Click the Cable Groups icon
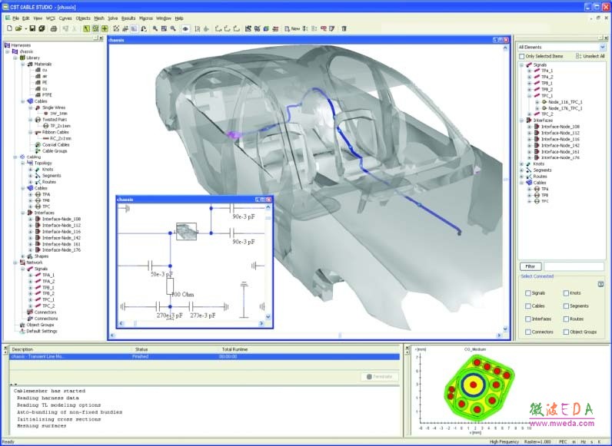Image resolution: width=612 pixels, height=446 pixels. click(x=38, y=151)
